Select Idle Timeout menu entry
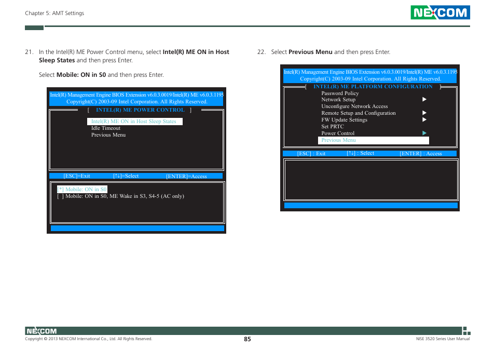 coord(106,128)
